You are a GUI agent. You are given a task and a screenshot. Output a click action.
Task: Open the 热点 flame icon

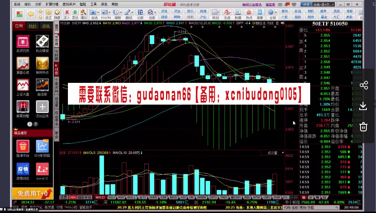(x=249, y=14)
